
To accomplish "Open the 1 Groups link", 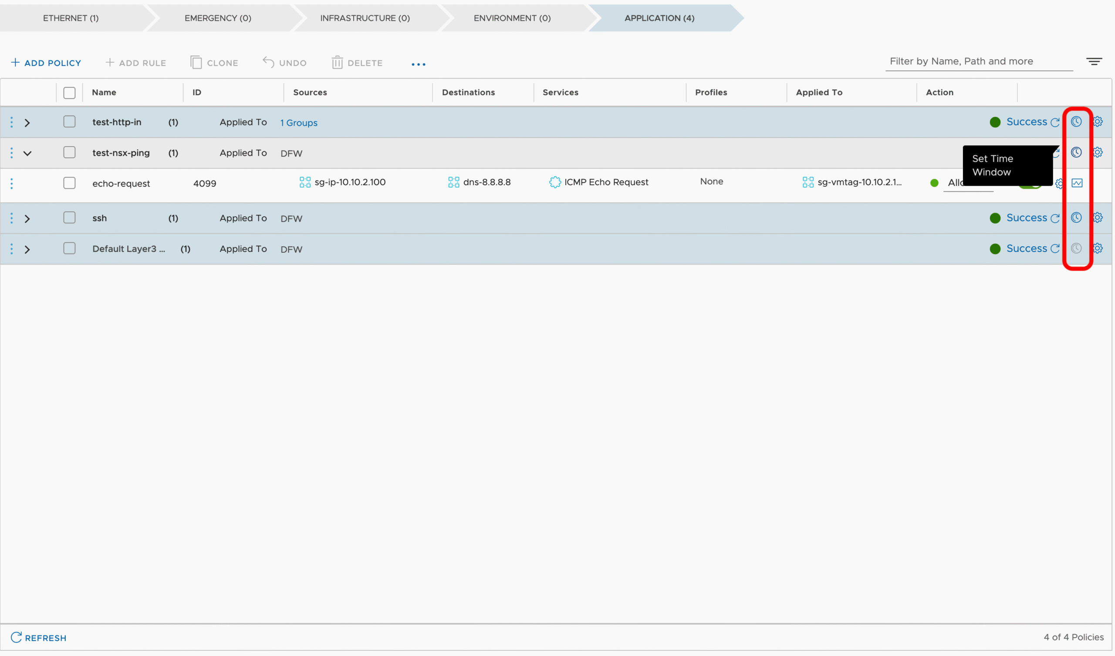I will [x=299, y=123].
